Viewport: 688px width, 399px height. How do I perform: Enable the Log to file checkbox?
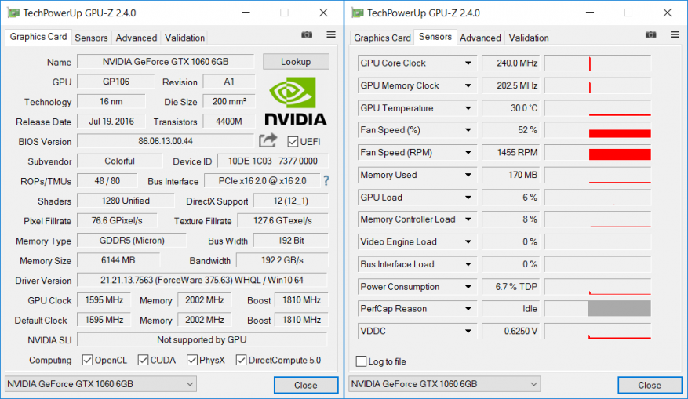[x=361, y=361]
